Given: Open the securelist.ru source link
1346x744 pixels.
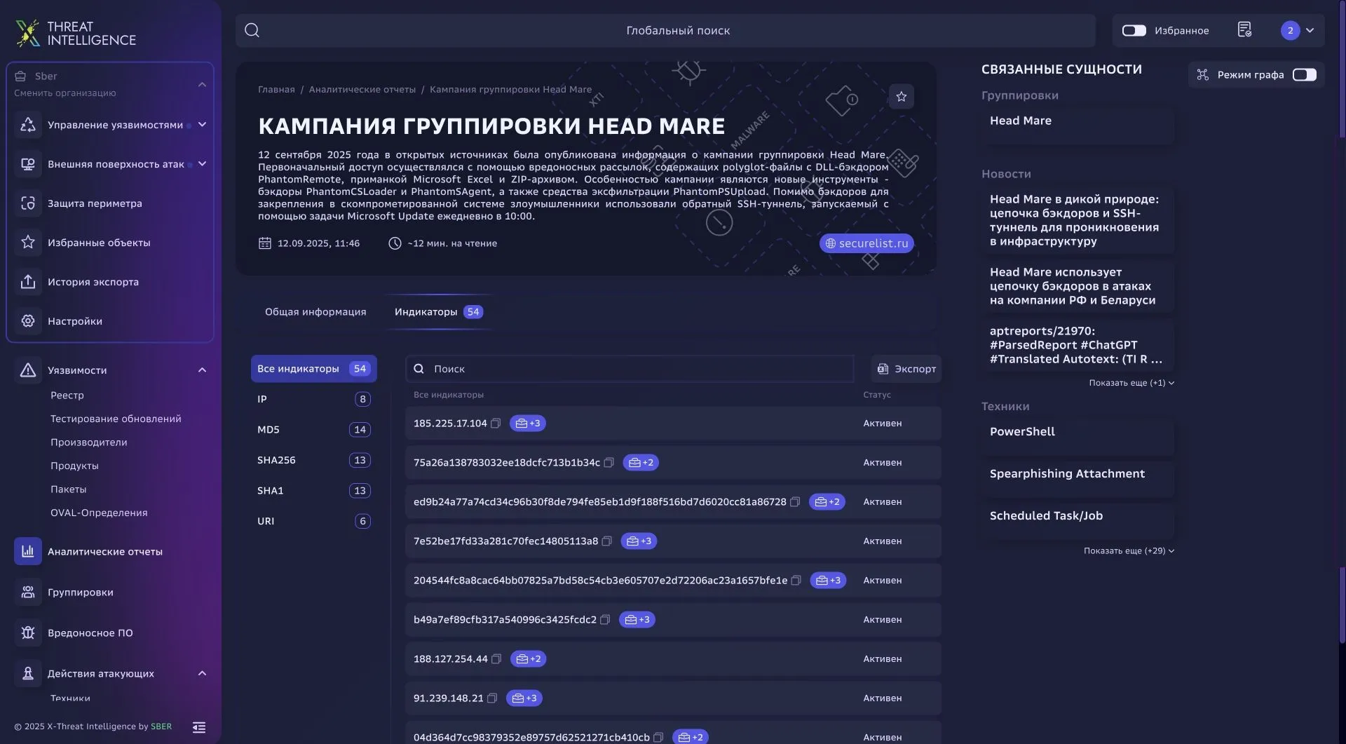Looking at the screenshot, I should click(x=866, y=243).
